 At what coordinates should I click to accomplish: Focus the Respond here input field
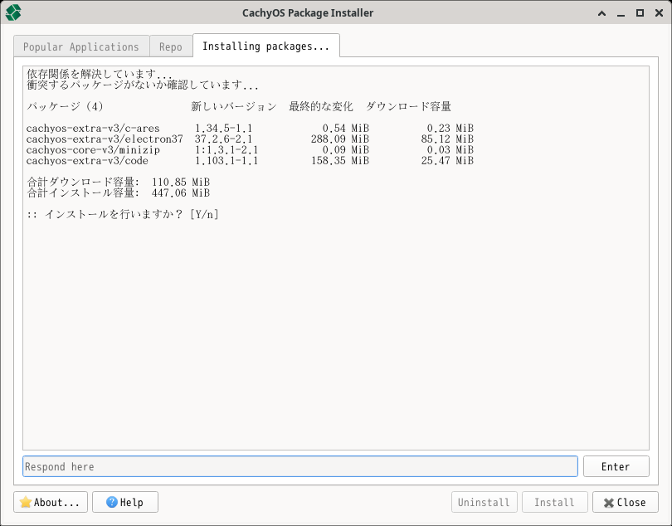[x=300, y=466]
